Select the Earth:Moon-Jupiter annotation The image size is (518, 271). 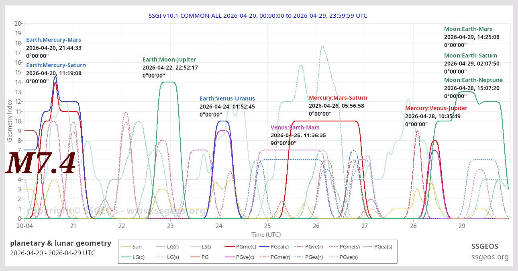[169, 59]
